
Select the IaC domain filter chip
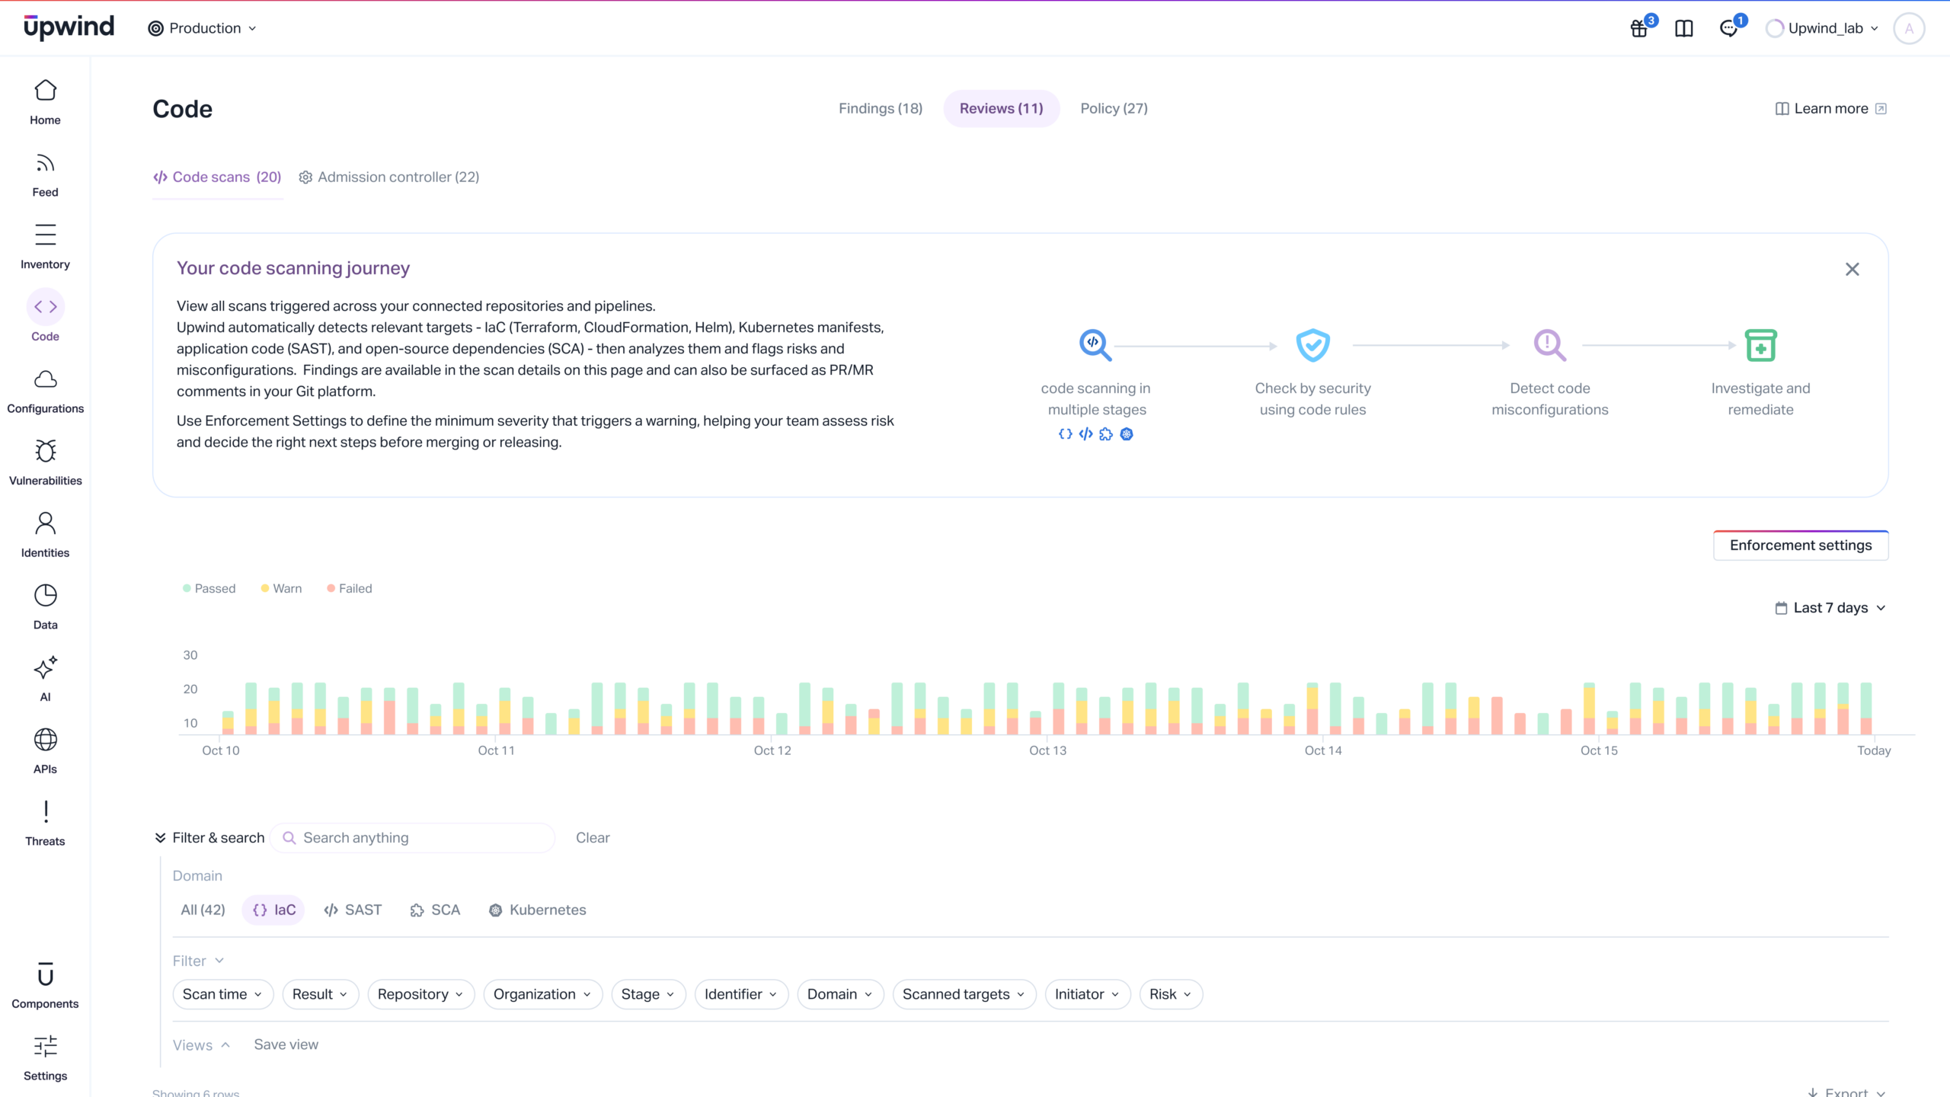pos(273,910)
